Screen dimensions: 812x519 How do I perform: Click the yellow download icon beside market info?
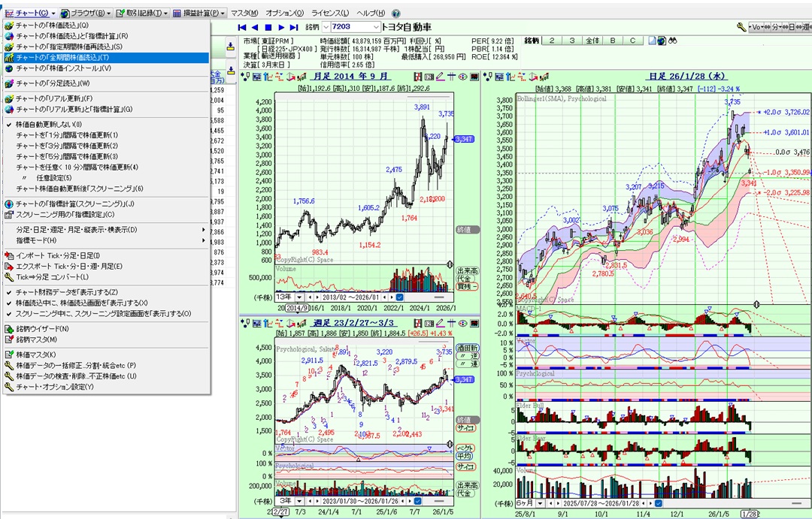[x=230, y=48]
